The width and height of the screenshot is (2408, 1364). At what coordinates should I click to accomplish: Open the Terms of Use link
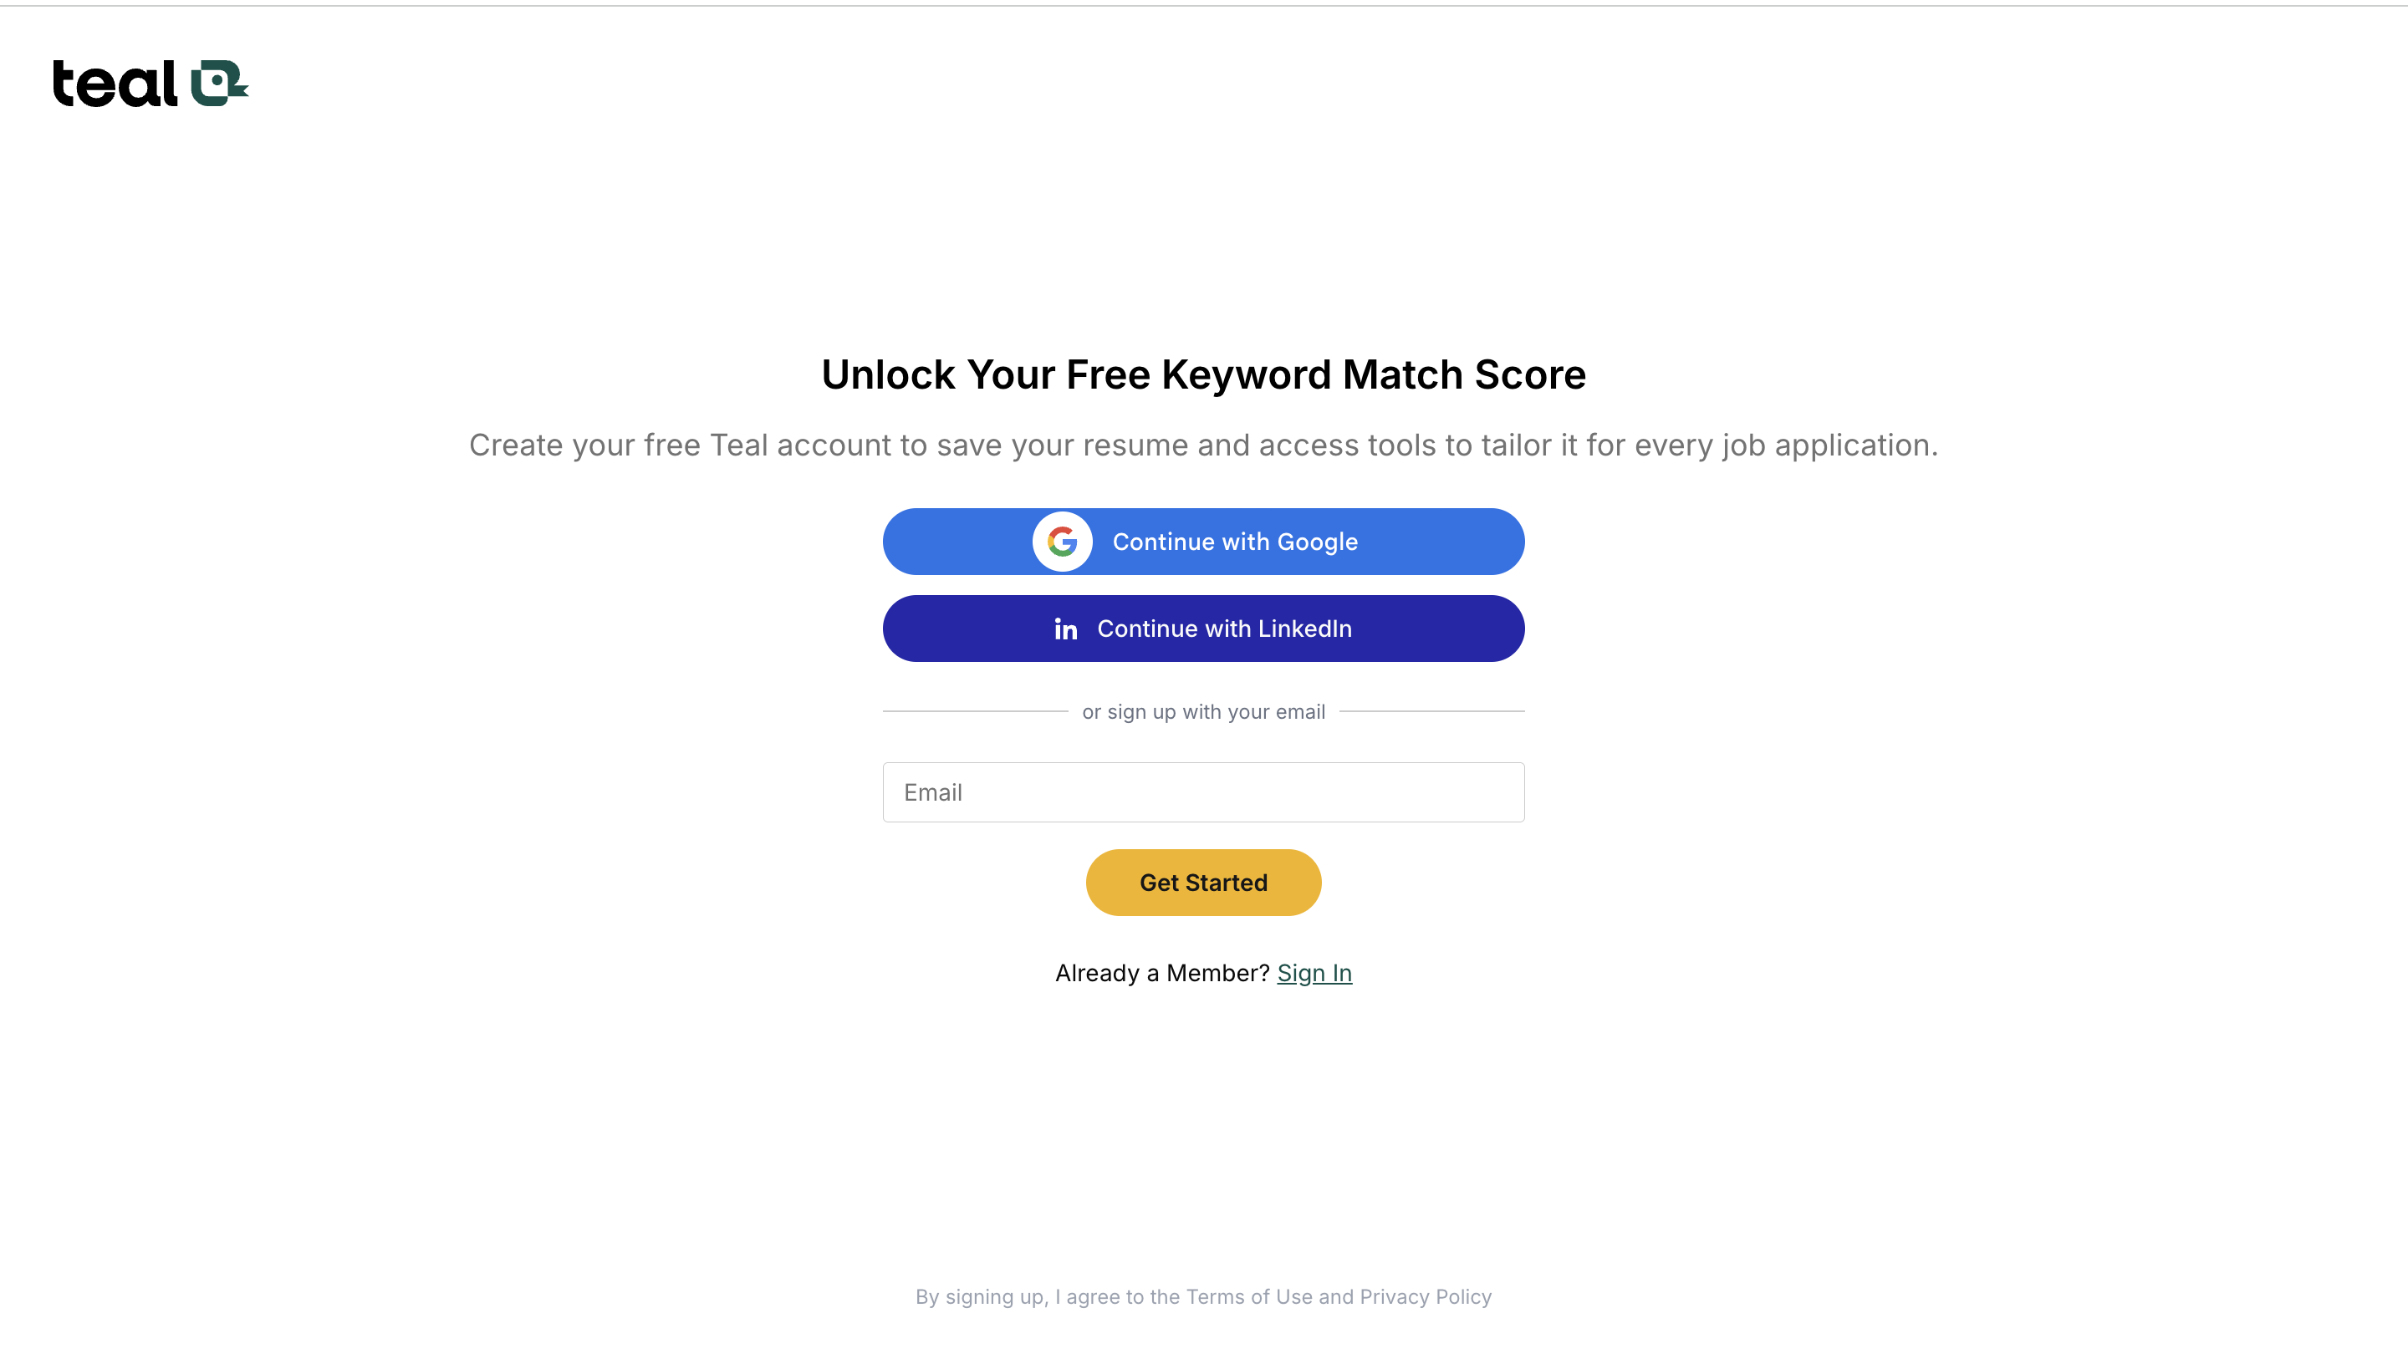click(x=1248, y=1296)
